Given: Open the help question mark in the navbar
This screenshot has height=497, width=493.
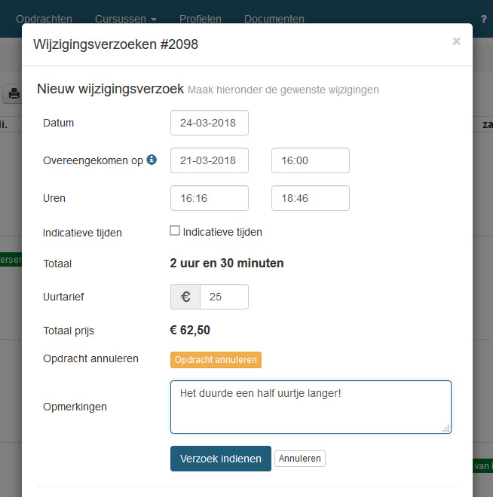Looking at the screenshot, I should [483, 19].
